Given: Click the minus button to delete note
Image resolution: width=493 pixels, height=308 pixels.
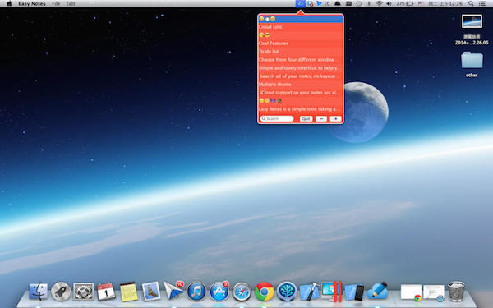Looking at the screenshot, I should click(321, 119).
